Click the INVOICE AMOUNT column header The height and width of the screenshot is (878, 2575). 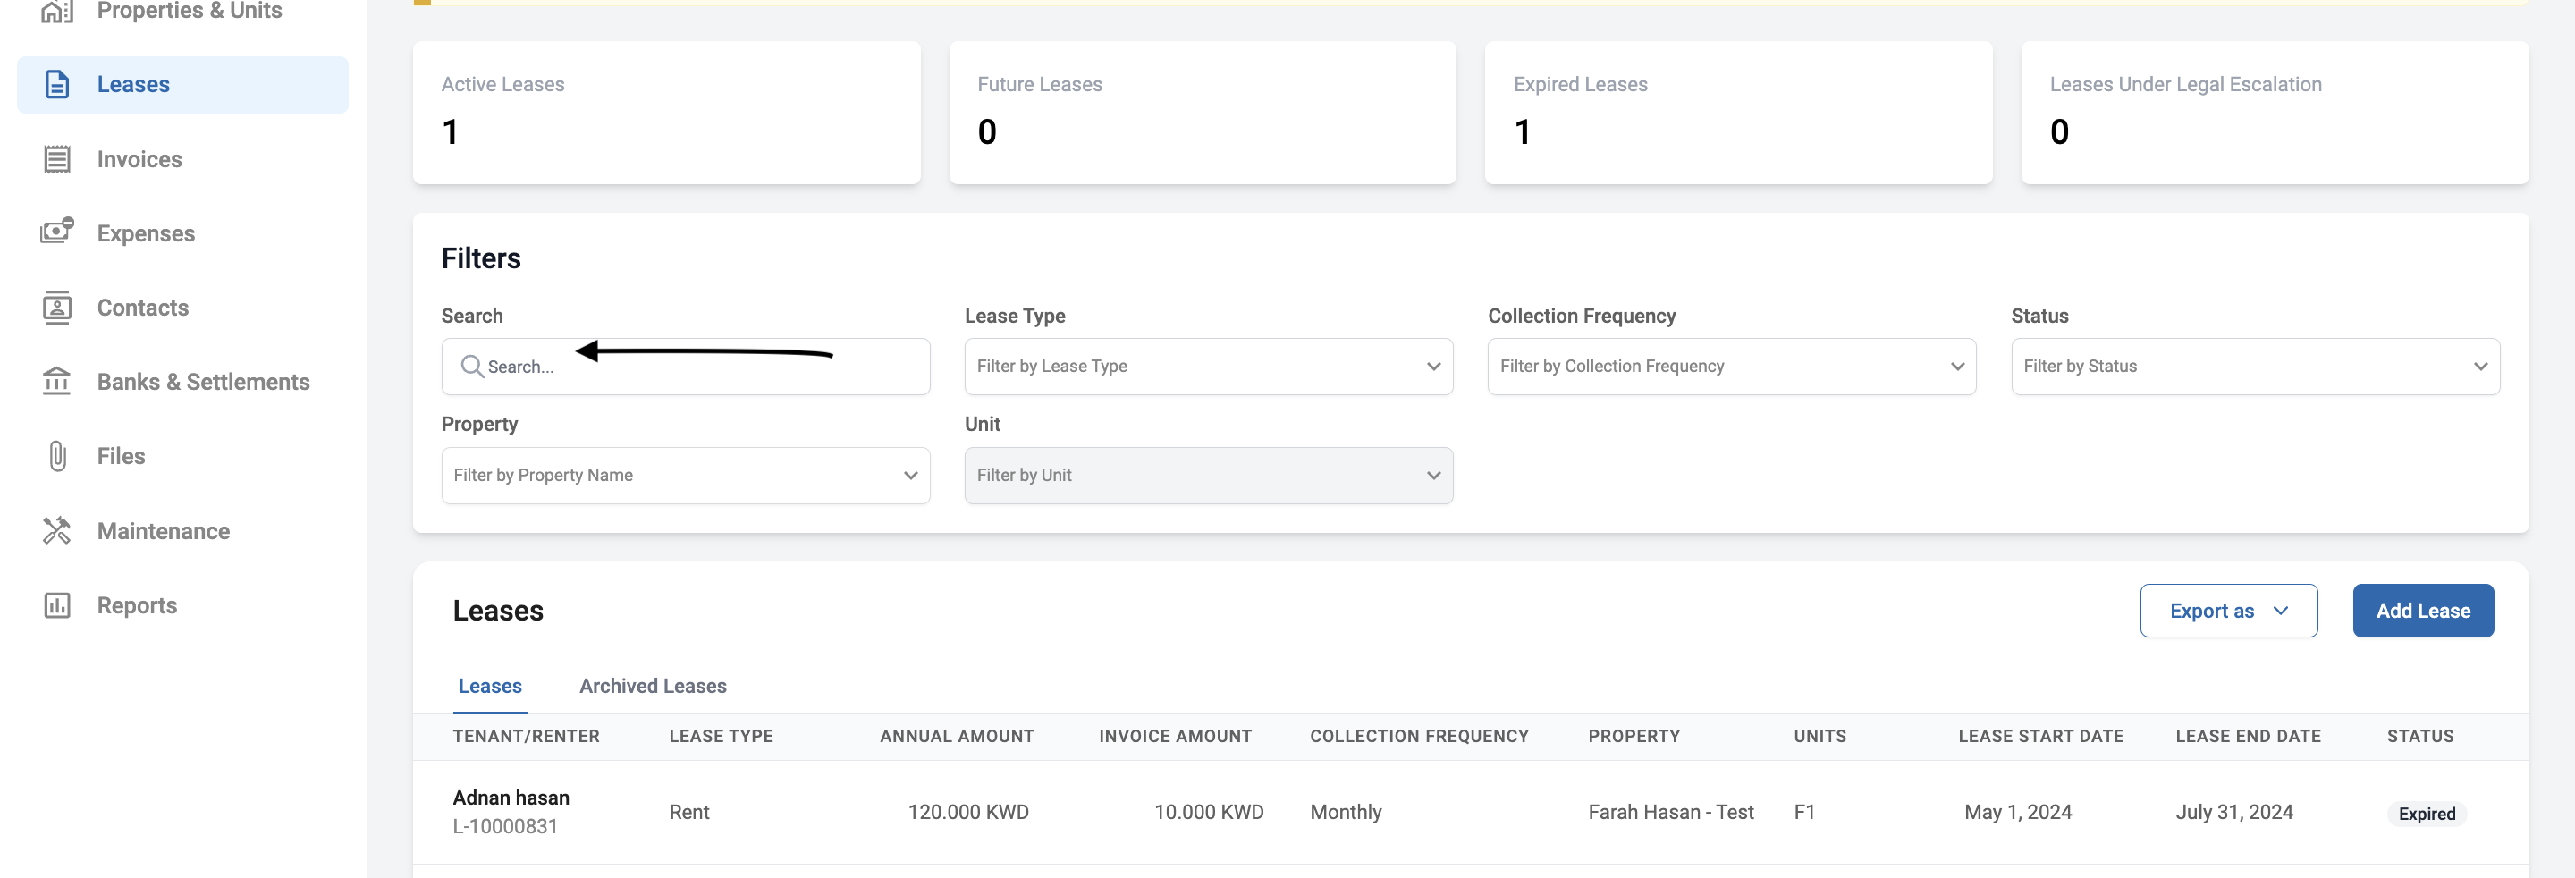click(1176, 736)
